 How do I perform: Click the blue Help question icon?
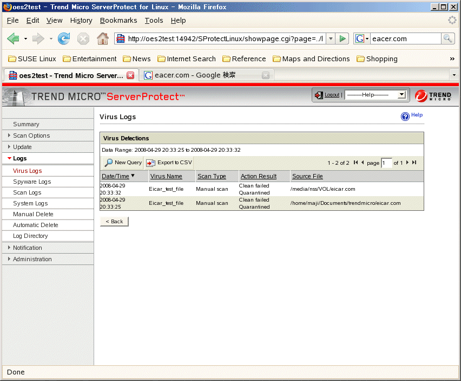coord(405,117)
